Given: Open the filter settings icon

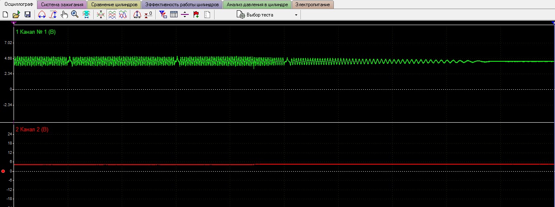Looking at the screenshot, I should [x=163, y=14].
